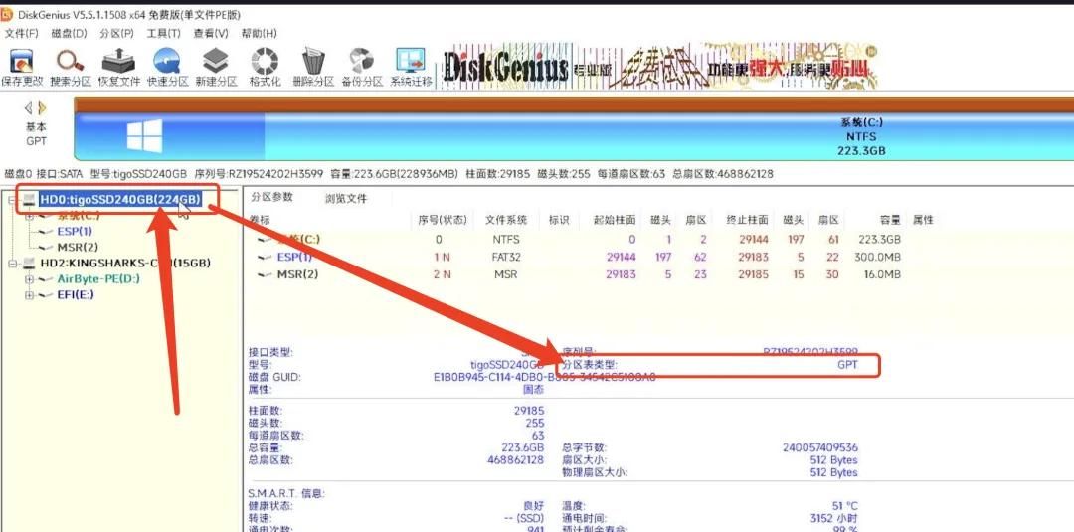Viewport: 1074px width, 532px height.
Task: Launch the Recover Files (恢复文件) tool
Action: [118, 67]
